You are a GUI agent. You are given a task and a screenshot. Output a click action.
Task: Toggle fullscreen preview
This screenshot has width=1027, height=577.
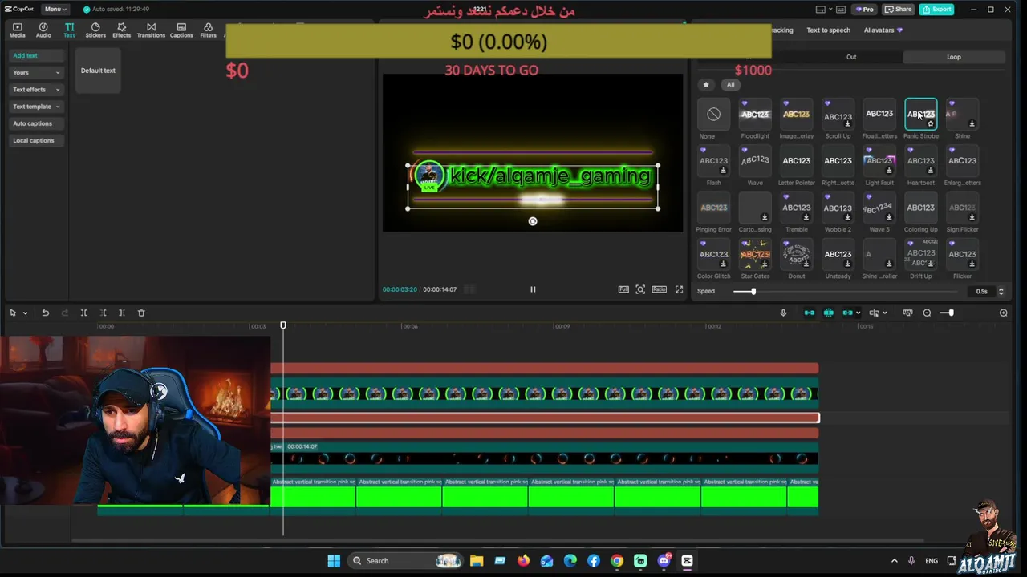[x=679, y=289]
